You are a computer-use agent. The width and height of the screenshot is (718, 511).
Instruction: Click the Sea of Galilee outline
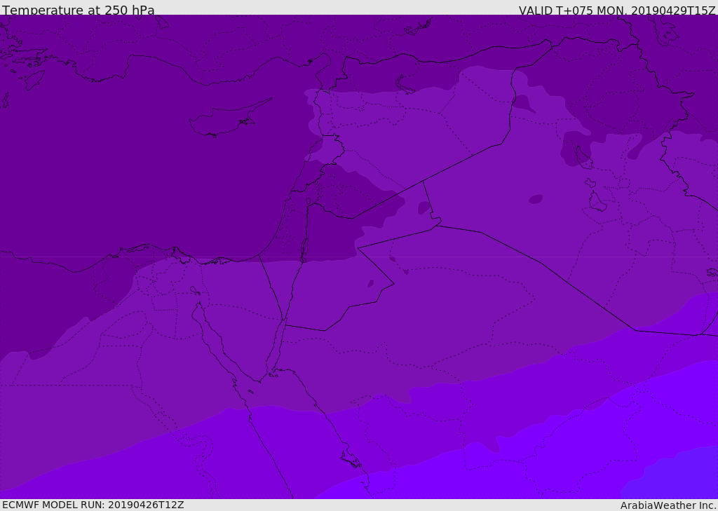(x=308, y=201)
